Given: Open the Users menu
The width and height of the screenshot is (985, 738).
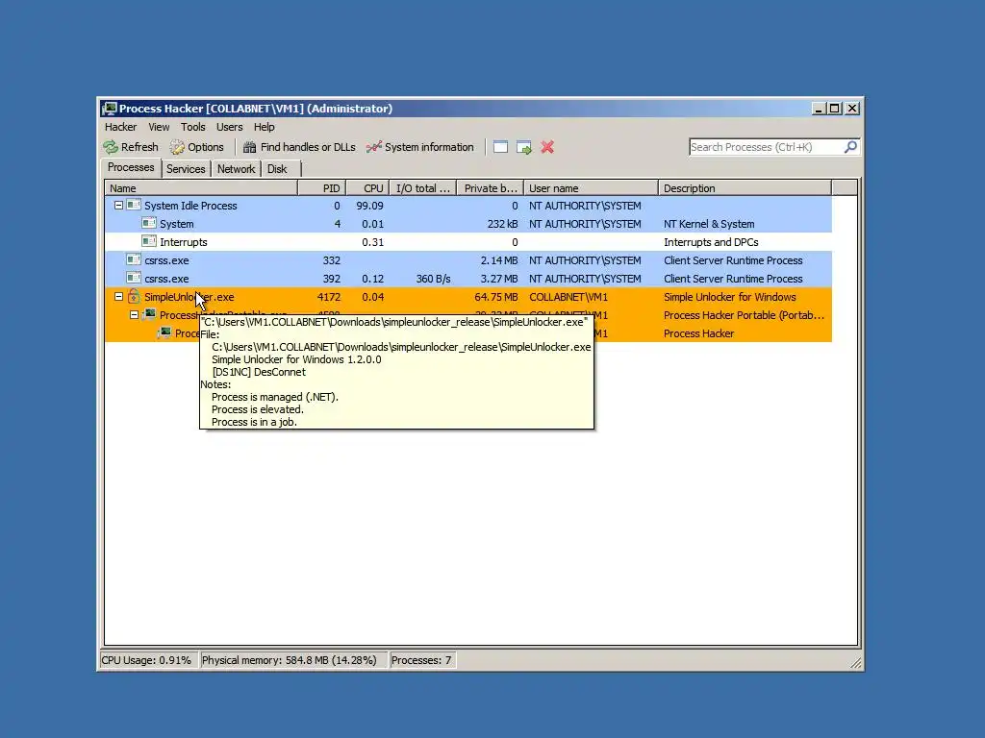Looking at the screenshot, I should 229,127.
